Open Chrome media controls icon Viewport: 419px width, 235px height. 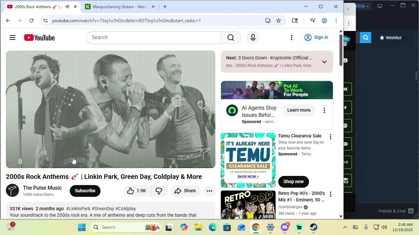[313, 21]
